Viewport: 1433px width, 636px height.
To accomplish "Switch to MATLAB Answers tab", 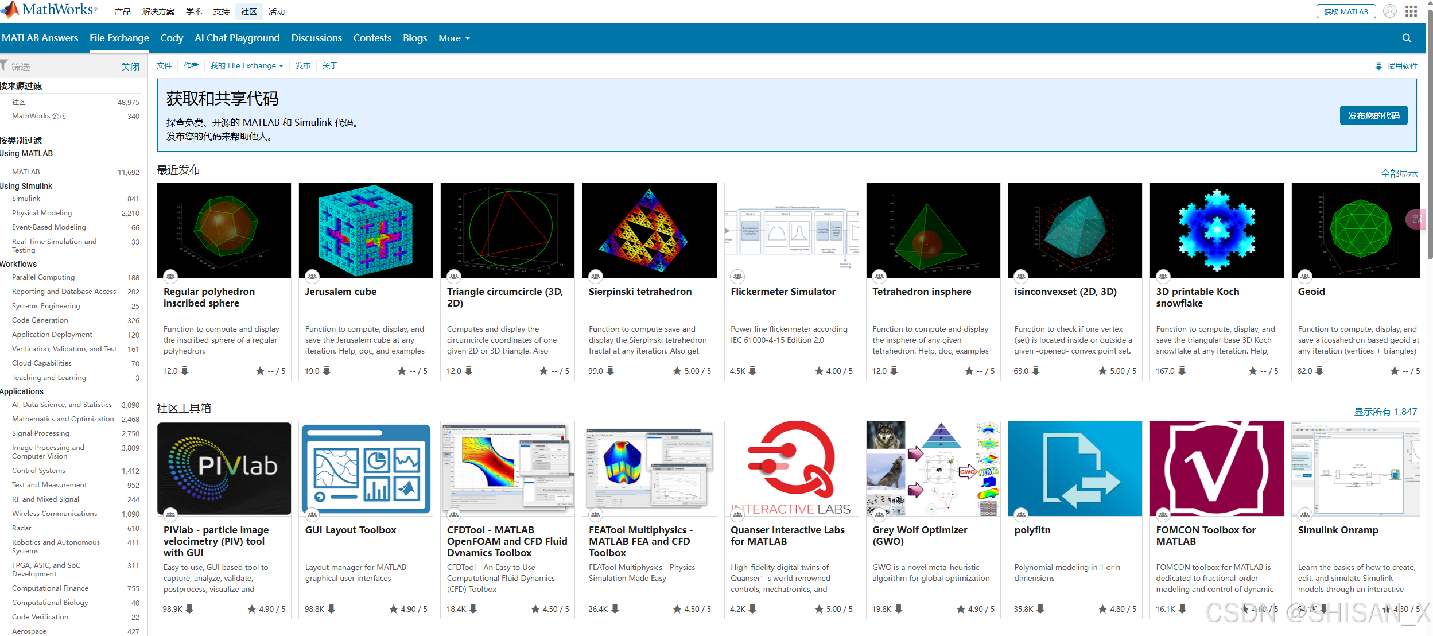I will click(40, 38).
